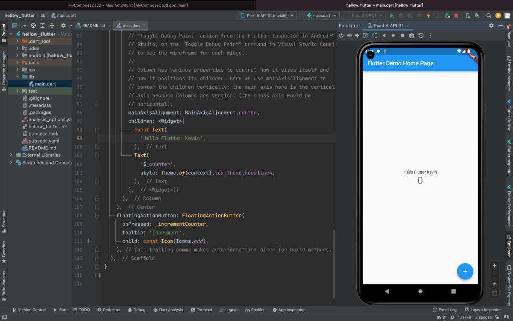
Task: Open the Terminal tool tab
Action: tap(201, 310)
